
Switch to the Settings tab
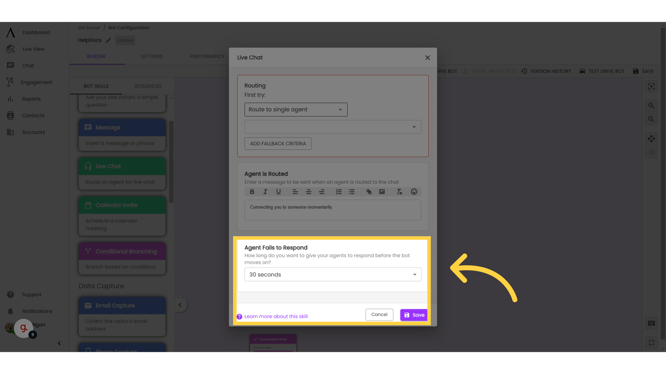[151, 56]
